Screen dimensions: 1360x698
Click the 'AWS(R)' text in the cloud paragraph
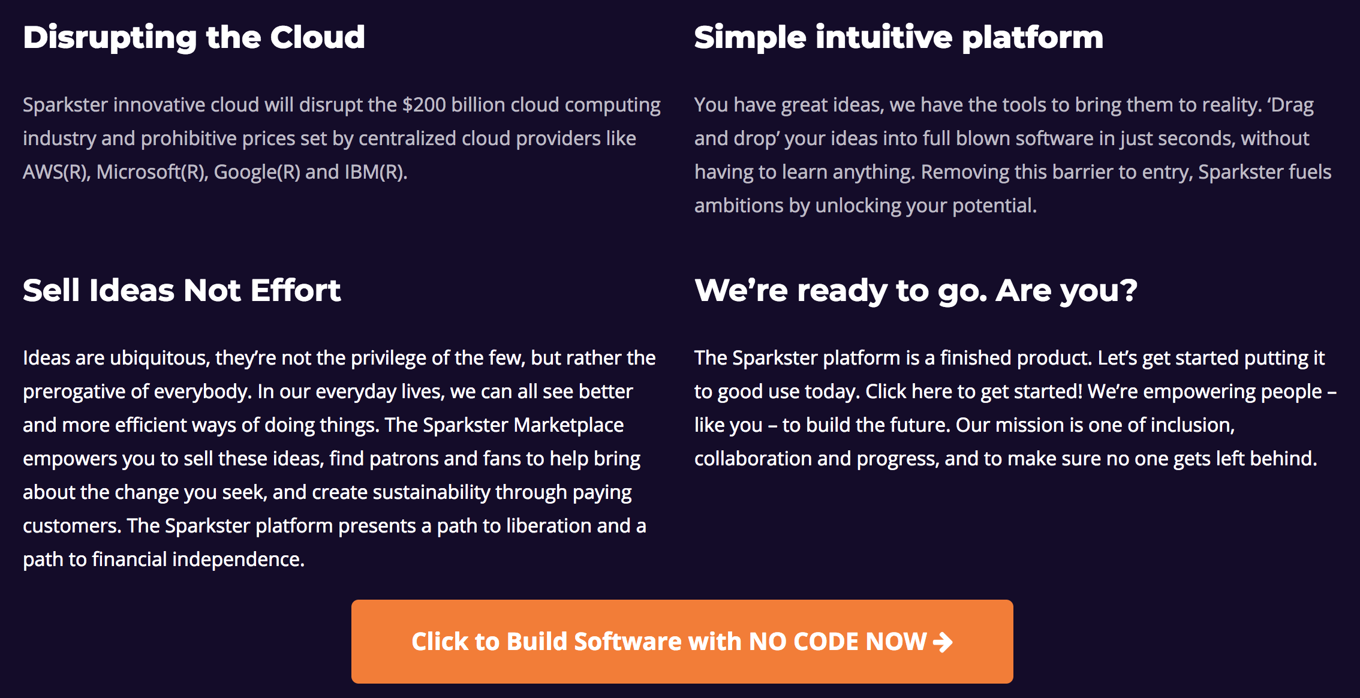57,173
